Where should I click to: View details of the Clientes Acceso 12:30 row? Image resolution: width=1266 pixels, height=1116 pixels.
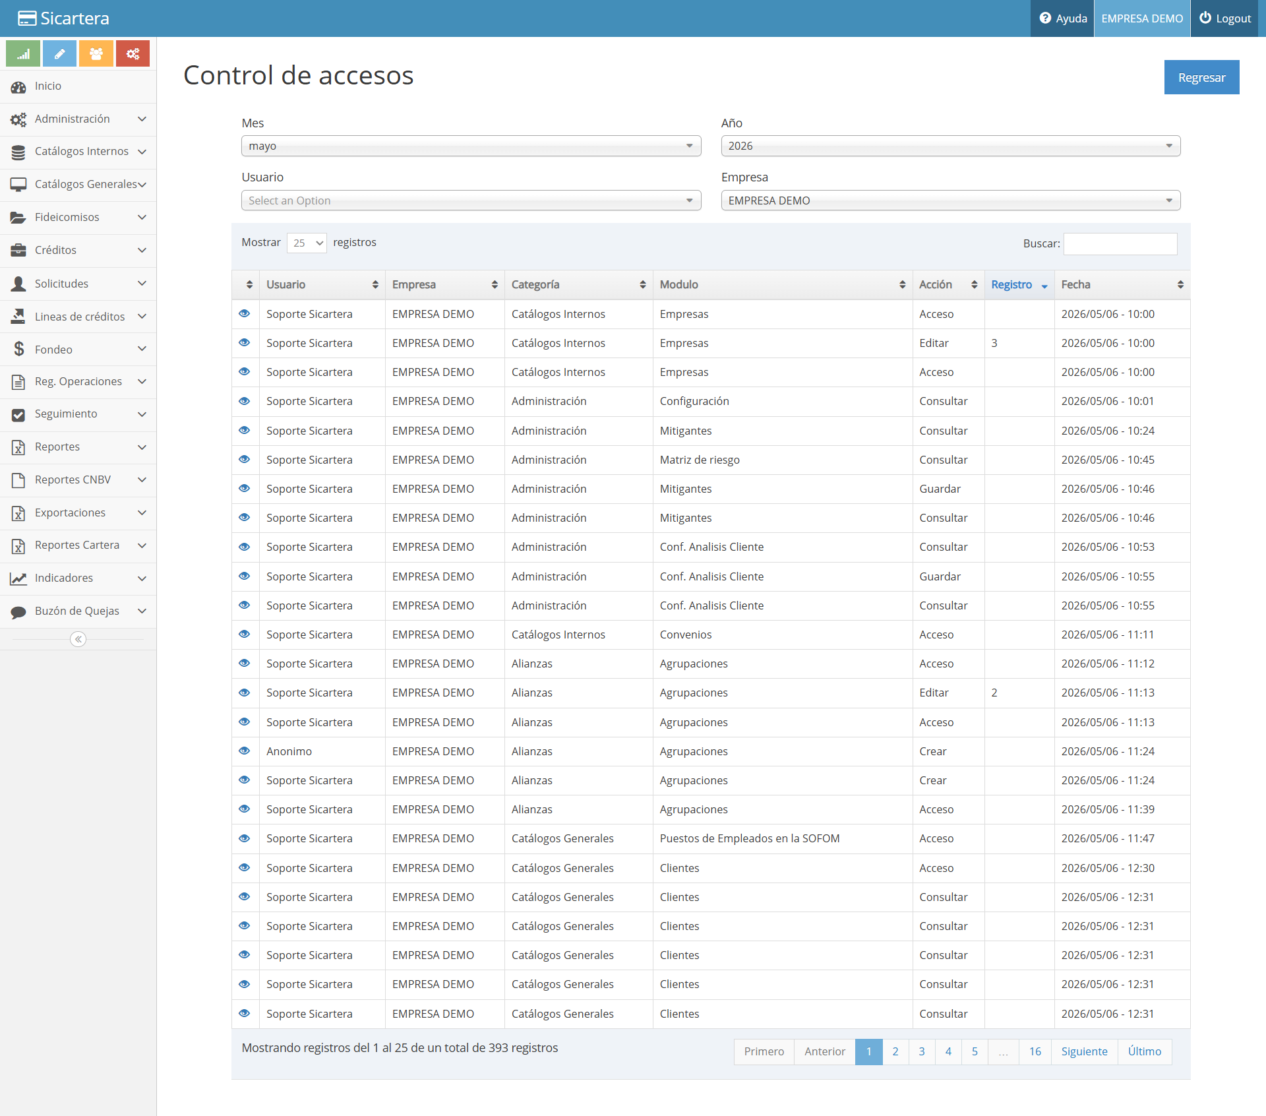[x=245, y=867]
